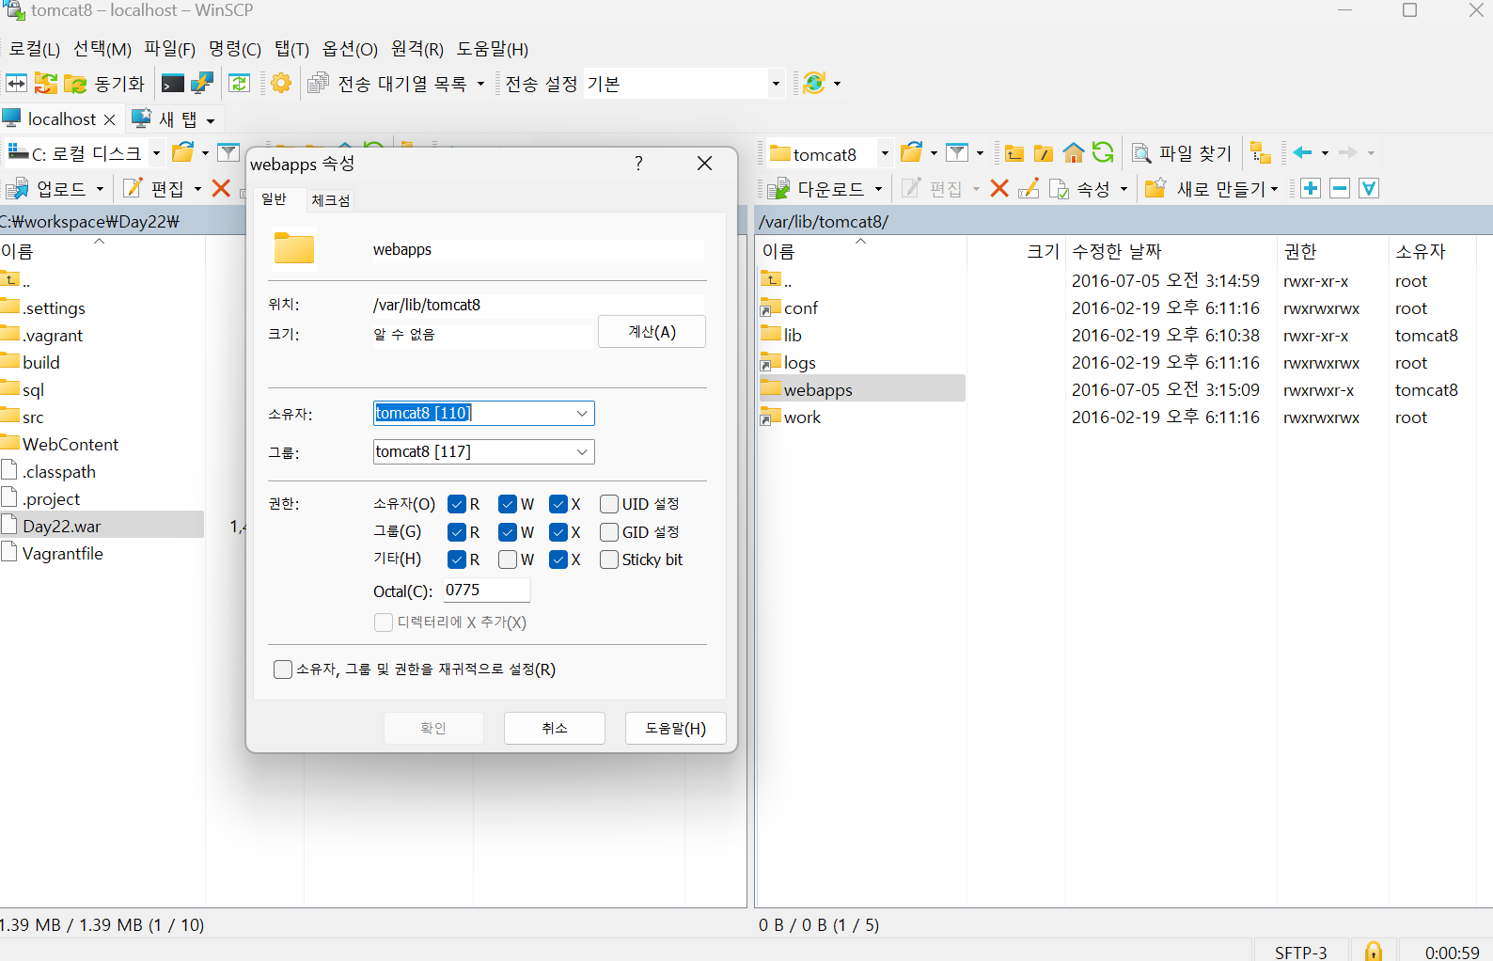This screenshot has width=1493, height=961.
Task: Close the localhost session tab
Action: point(109,119)
